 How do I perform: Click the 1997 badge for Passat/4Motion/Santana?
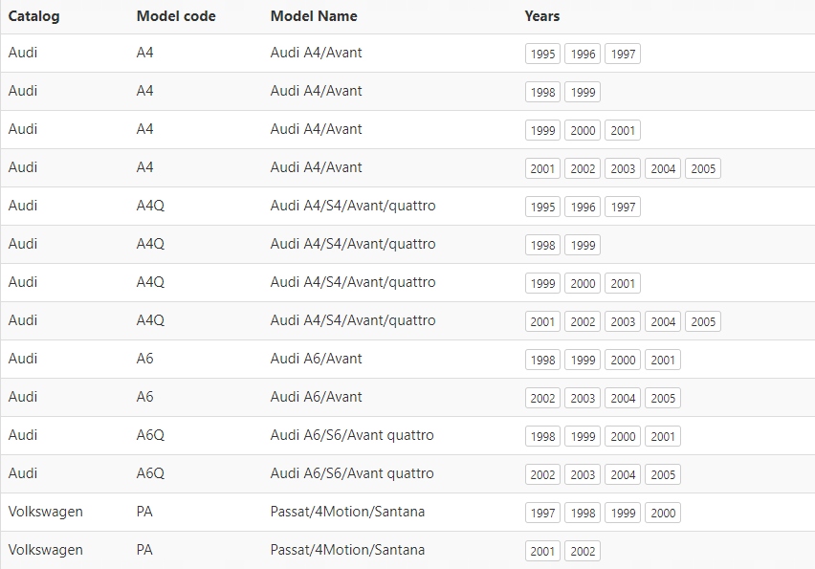click(542, 514)
